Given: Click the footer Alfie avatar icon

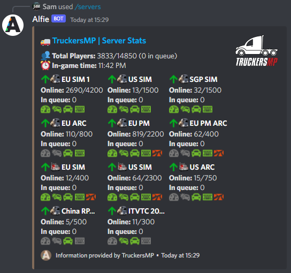Looking at the screenshot, I should [46, 255].
